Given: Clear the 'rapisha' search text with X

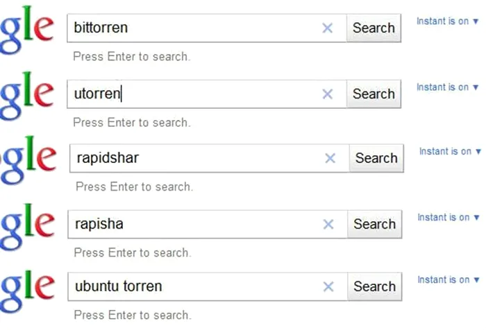Looking at the screenshot, I should point(328,225).
